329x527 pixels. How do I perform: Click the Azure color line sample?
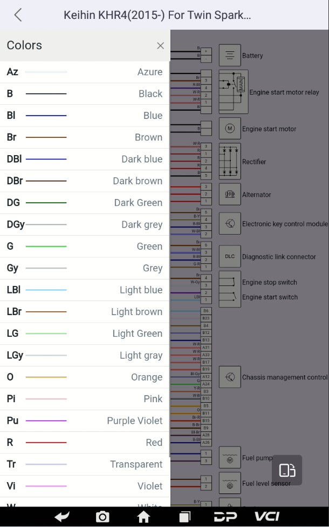pyautogui.click(x=46, y=72)
